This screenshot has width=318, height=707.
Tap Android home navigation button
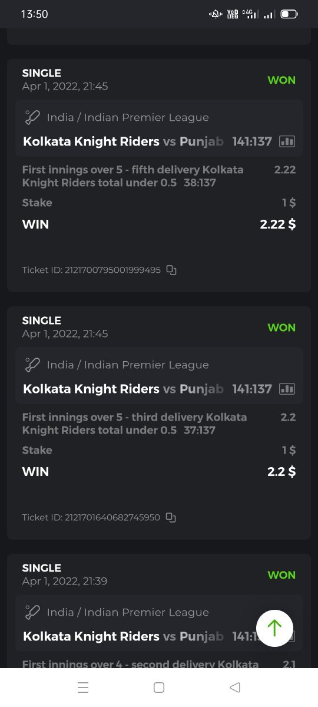tap(159, 688)
